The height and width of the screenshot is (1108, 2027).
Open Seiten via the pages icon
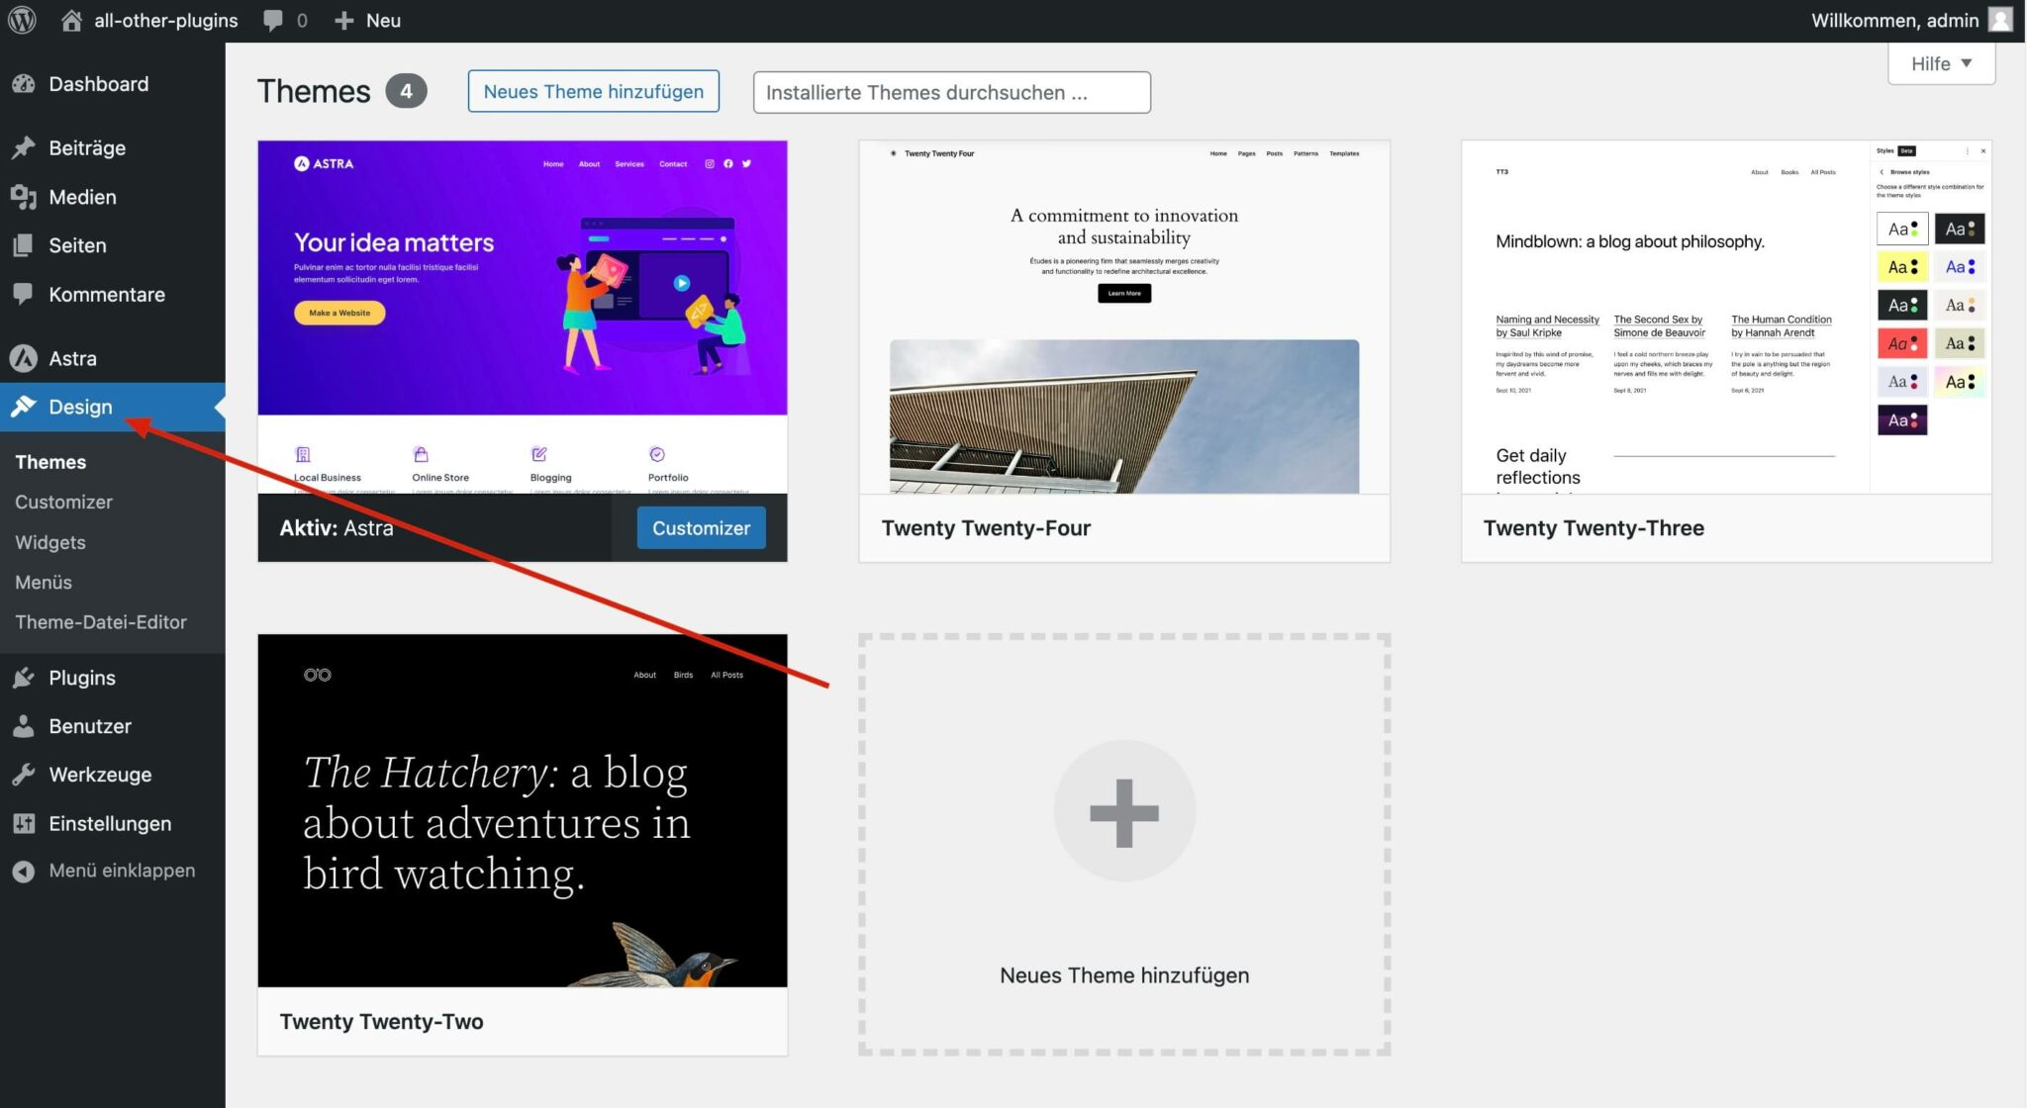coord(23,245)
